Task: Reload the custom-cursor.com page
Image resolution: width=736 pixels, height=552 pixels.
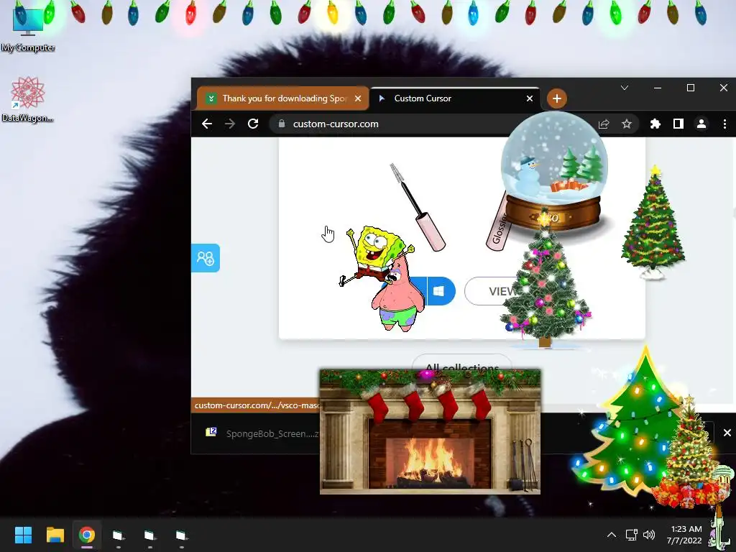Action: coord(253,124)
